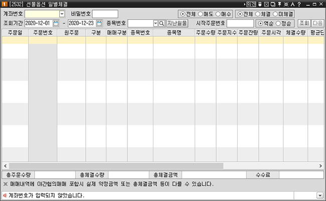Click the speaker icon in the status bar
Viewport: 326px width, 201px height.
tap(5, 195)
